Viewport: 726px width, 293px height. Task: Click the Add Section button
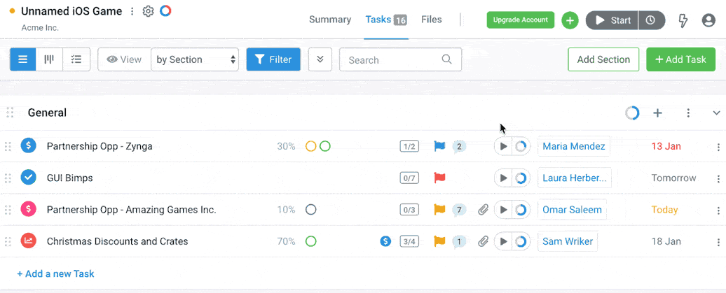tap(603, 59)
